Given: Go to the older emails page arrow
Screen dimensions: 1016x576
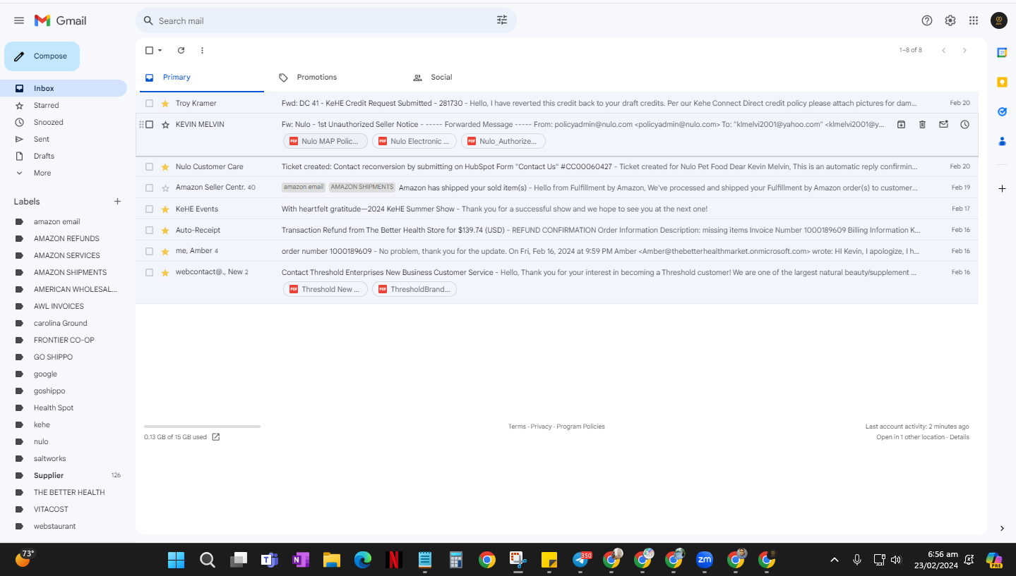Looking at the screenshot, I should pos(964,50).
